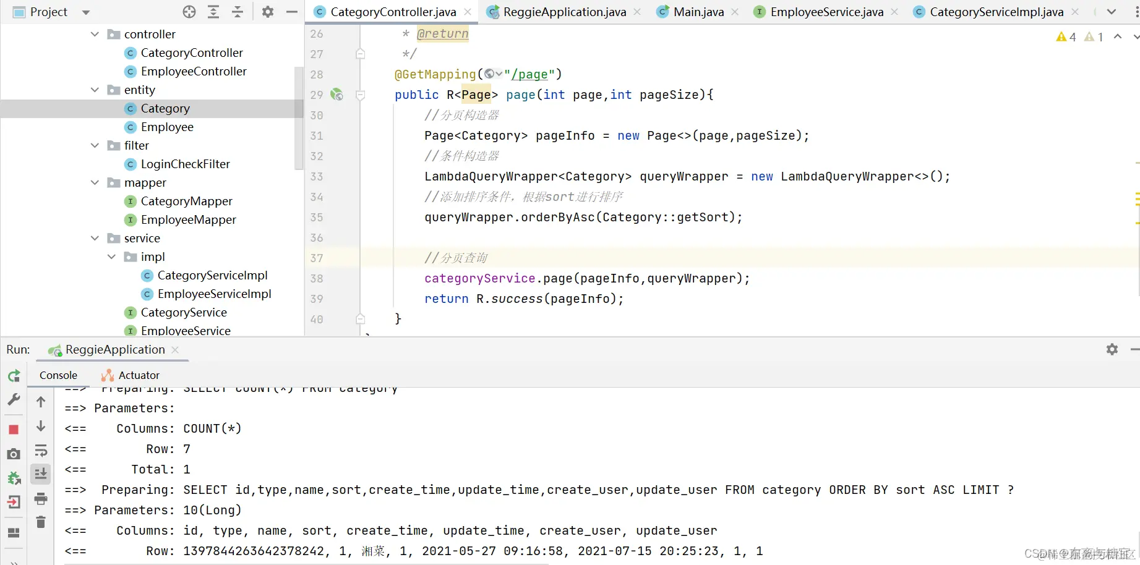
Task: Close the CategoryServiceImpl.java editor tab
Action: [x=1075, y=12]
